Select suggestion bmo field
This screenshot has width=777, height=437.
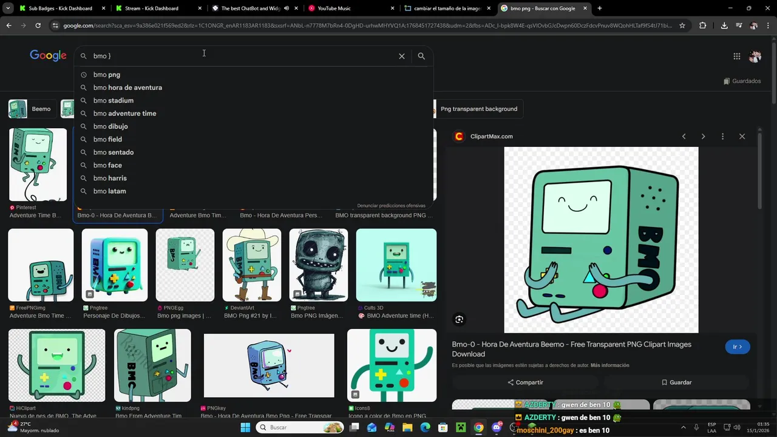pyautogui.click(x=253, y=140)
